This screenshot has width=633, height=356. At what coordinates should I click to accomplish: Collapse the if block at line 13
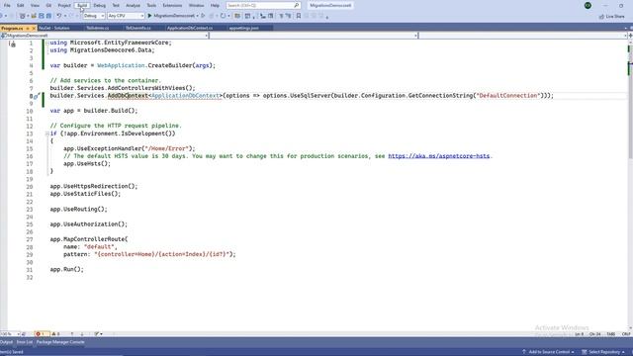(46, 133)
